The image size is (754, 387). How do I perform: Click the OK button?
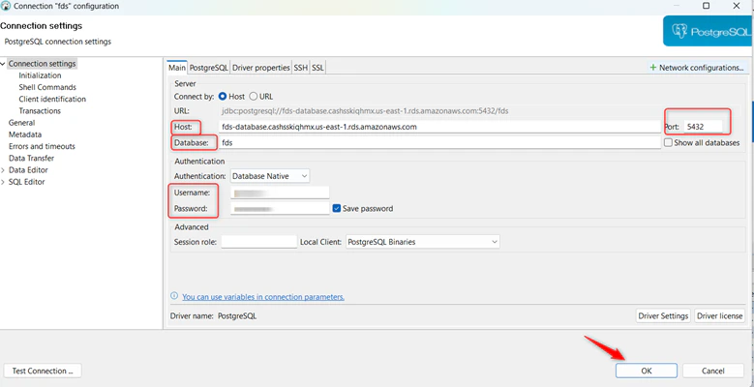point(647,371)
